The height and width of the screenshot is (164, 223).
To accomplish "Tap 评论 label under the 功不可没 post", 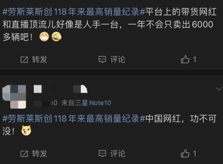I will [118, 154].
